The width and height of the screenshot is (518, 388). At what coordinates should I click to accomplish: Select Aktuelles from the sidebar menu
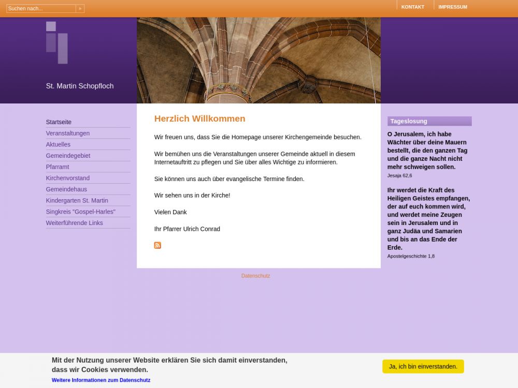coord(58,144)
